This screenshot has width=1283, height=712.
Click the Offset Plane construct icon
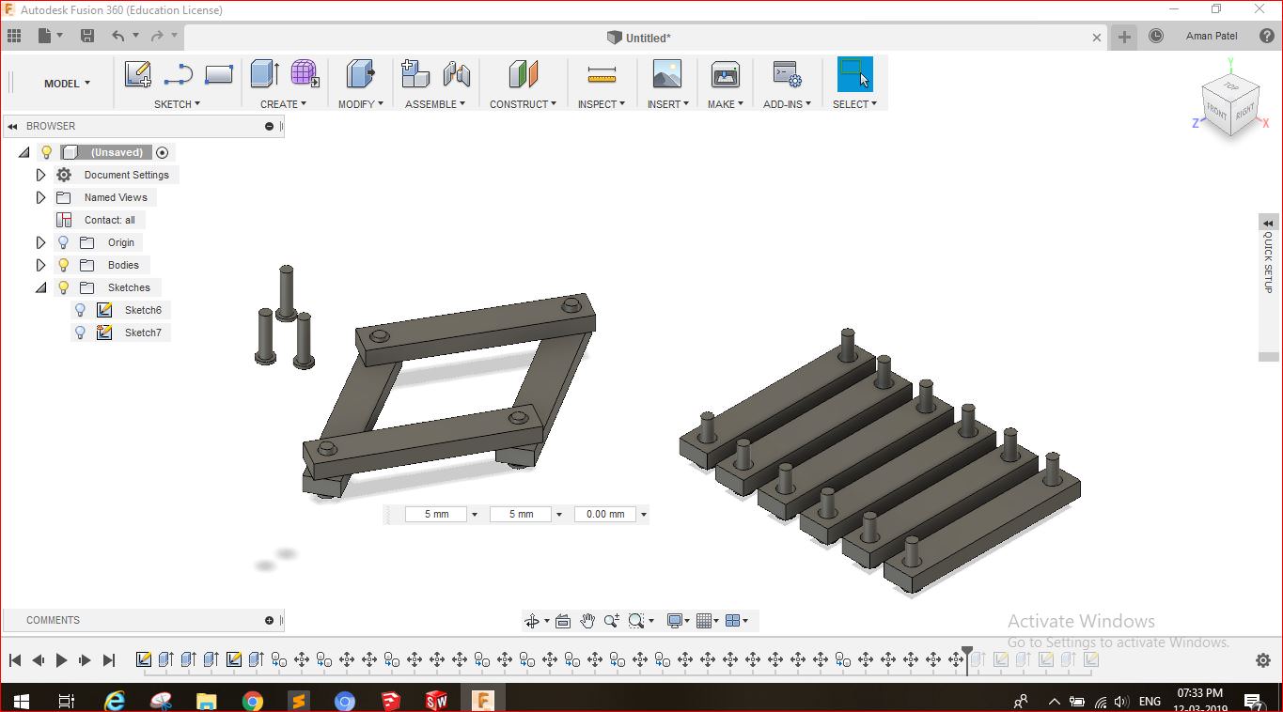(524, 74)
